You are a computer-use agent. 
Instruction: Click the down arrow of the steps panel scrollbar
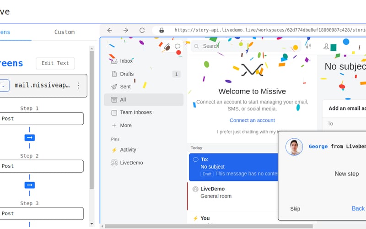tap(92, 224)
